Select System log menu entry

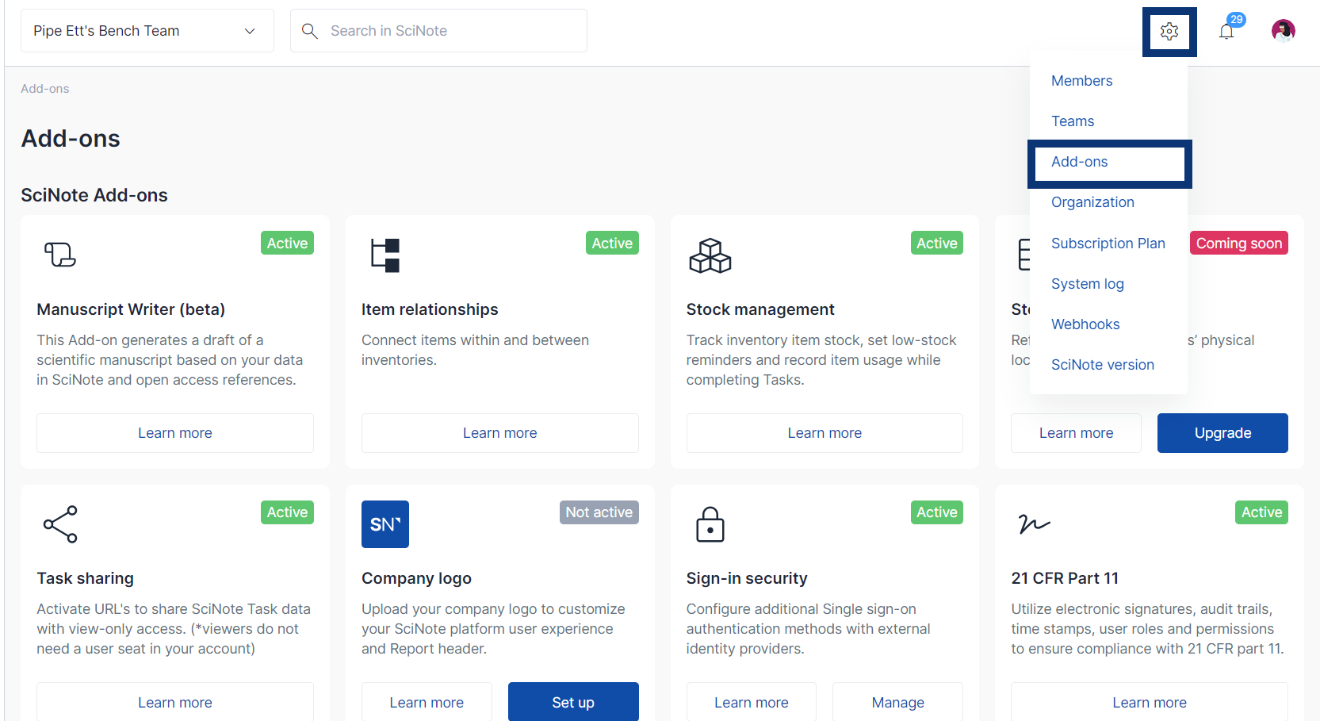click(x=1087, y=284)
